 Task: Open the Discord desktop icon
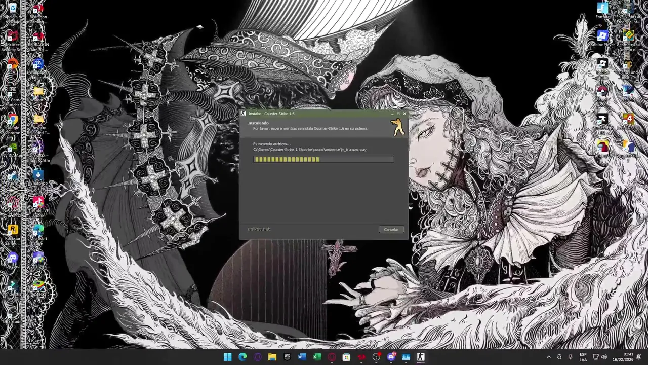click(12, 261)
